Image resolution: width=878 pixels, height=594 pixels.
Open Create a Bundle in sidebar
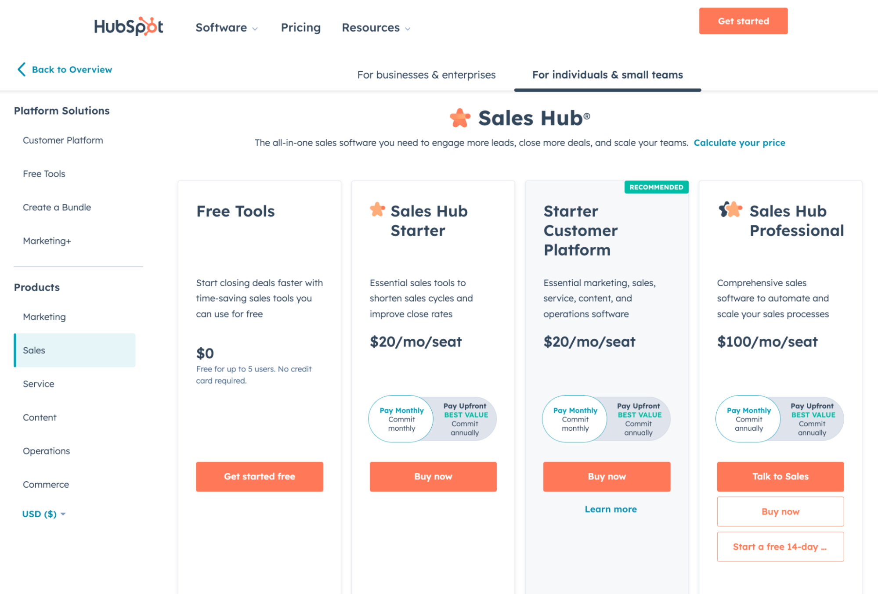57,207
